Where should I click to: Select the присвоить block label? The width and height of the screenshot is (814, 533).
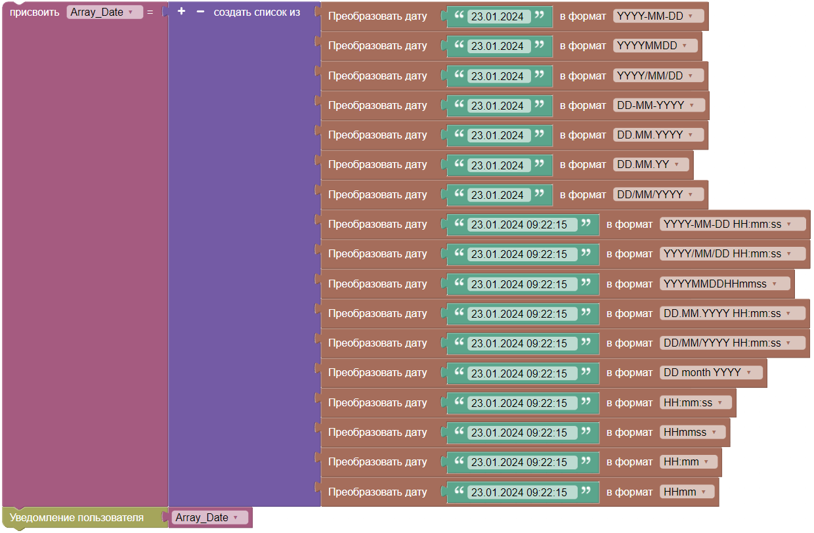pyautogui.click(x=35, y=12)
